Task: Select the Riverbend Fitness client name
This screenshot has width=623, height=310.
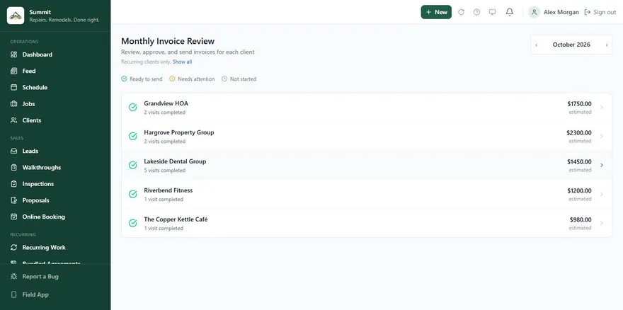Action: (x=168, y=190)
